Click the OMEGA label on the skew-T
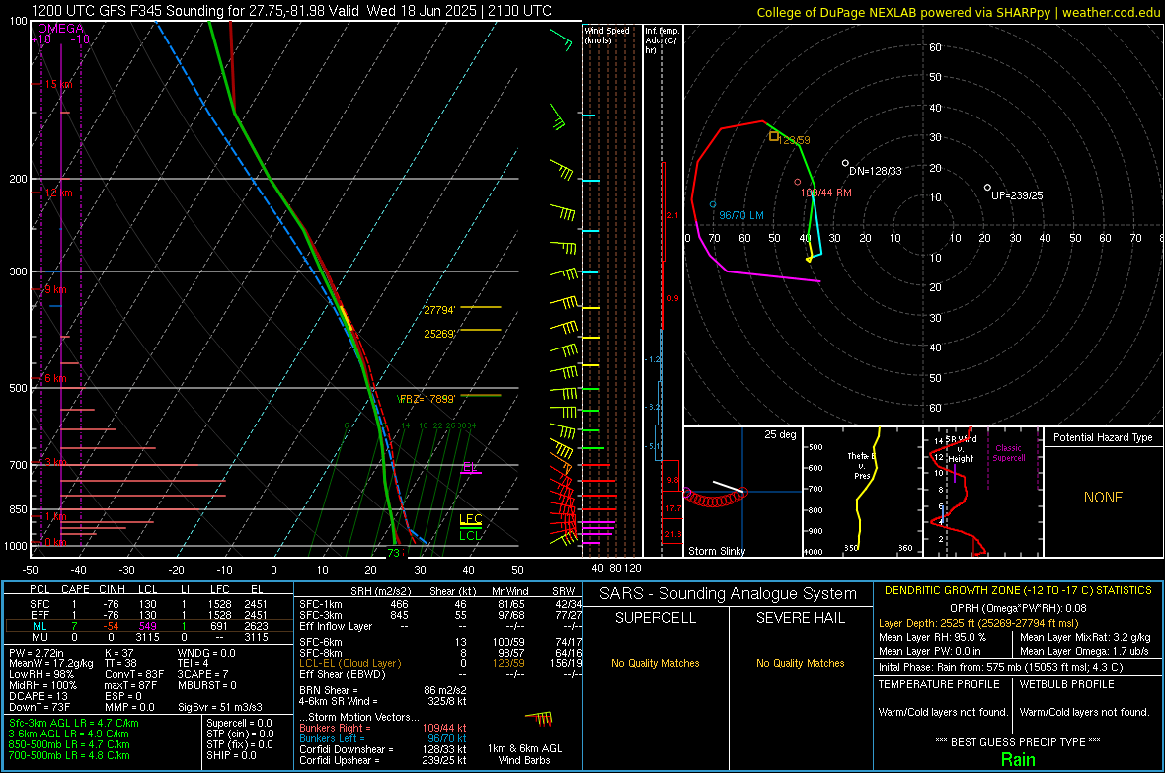 click(61, 29)
